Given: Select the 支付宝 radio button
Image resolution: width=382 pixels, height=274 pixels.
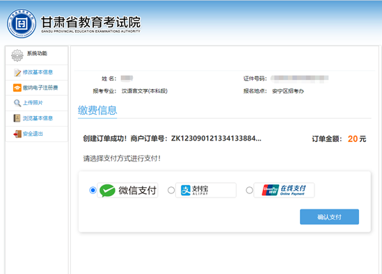Looking at the screenshot, I should [171, 190].
